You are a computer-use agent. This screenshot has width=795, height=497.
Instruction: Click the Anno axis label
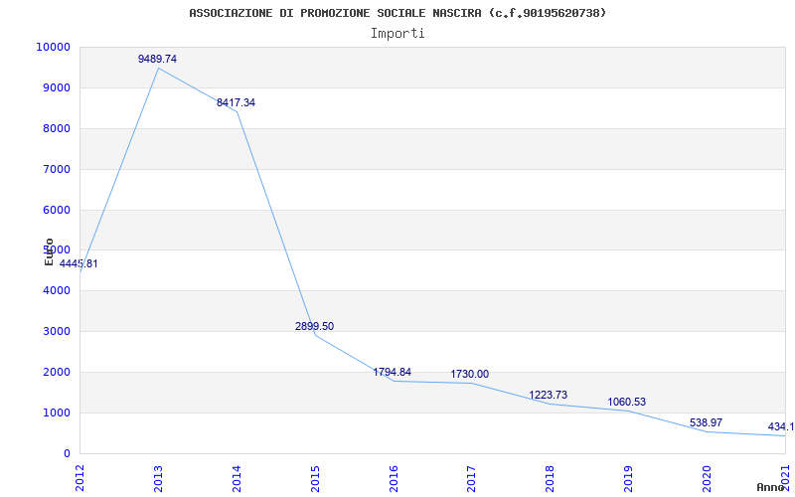click(771, 487)
